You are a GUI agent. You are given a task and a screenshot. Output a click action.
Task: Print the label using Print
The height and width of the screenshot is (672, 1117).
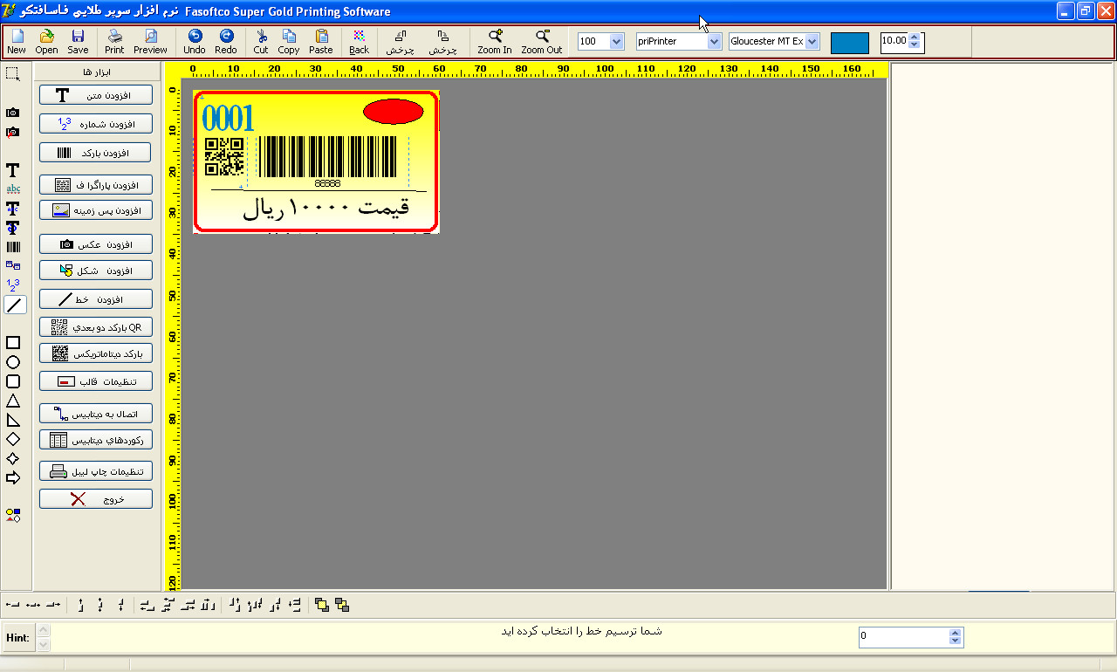point(114,42)
